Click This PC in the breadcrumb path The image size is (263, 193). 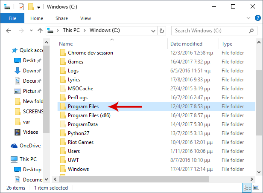coord(71,30)
